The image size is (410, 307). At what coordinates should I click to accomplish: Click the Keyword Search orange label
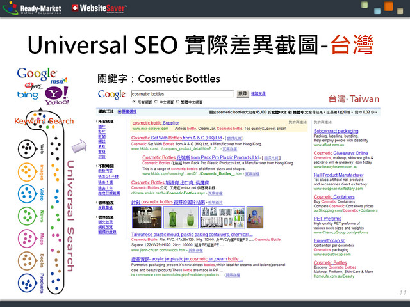pos(44,121)
